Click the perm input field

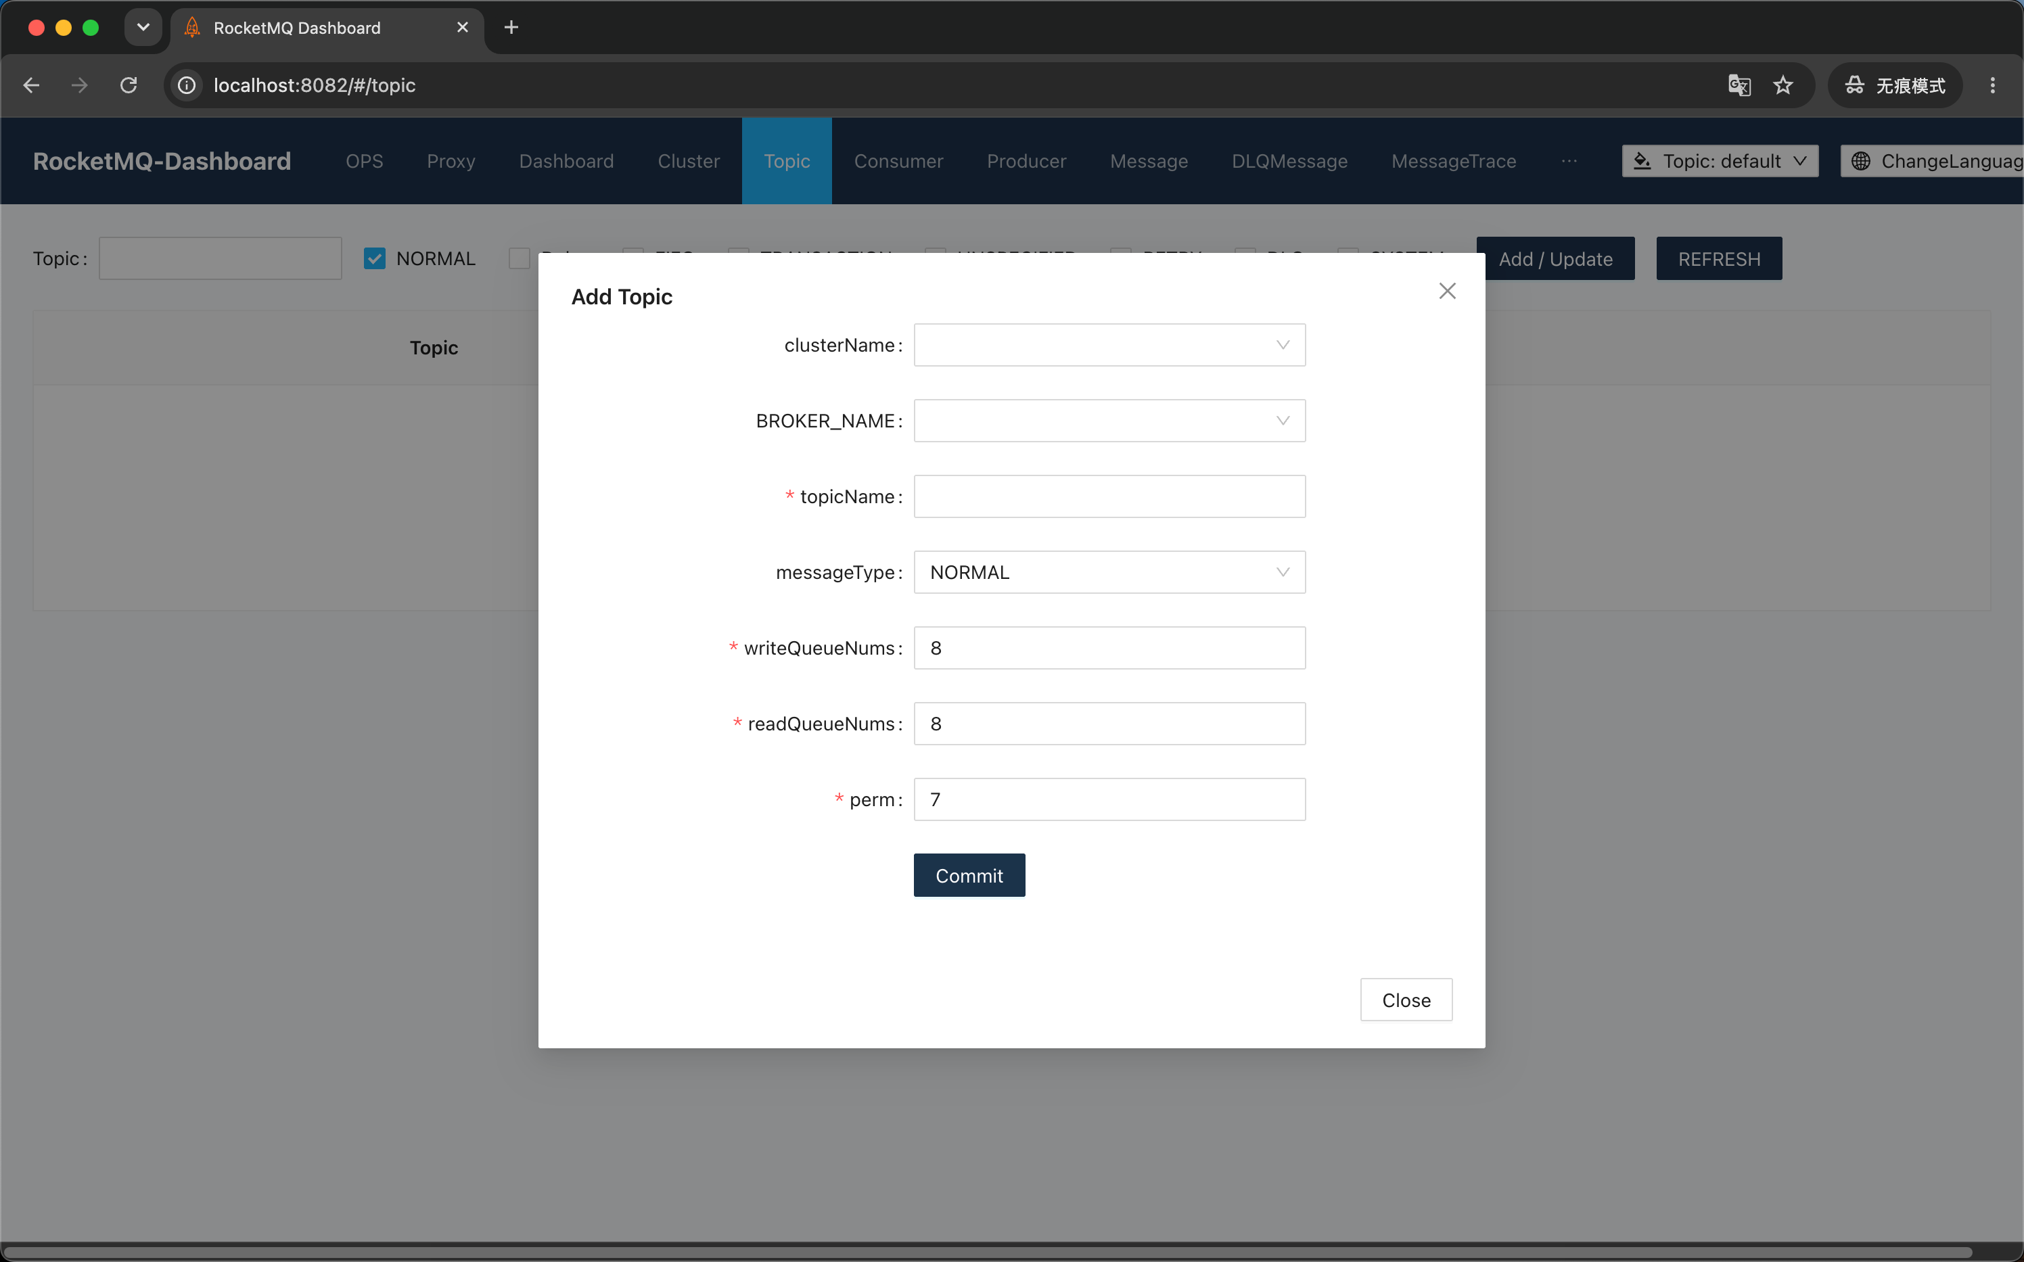coord(1109,799)
